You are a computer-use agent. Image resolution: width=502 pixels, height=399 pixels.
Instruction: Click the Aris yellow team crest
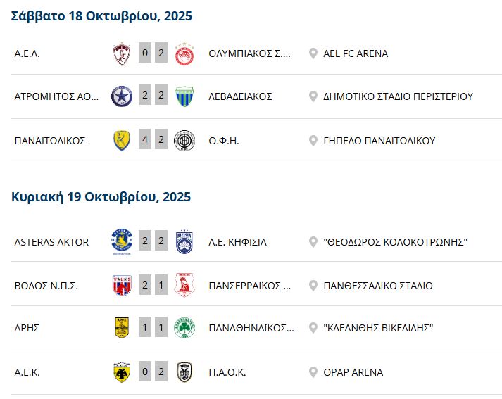pos(122,329)
